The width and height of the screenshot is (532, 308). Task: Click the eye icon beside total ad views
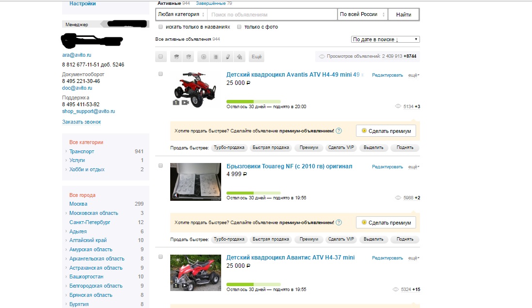(322, 56)
